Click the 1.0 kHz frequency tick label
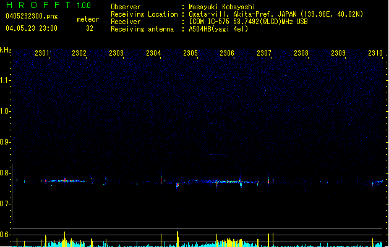The image size is (389, 247). coord(5,111)
